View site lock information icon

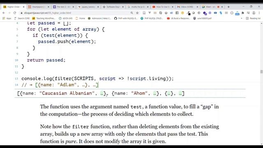tap(21, 13)
